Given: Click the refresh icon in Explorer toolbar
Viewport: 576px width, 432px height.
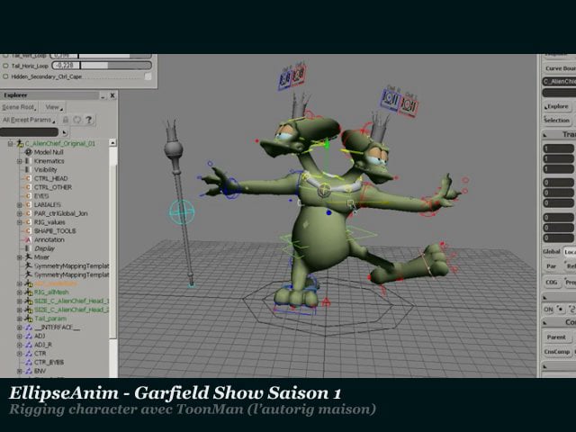Looking at the screenshot, I should coord(77,120).
